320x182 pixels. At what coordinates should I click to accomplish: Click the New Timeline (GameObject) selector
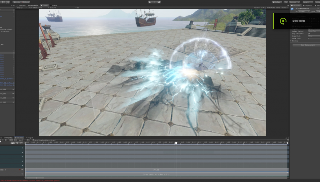click(44, 140)
